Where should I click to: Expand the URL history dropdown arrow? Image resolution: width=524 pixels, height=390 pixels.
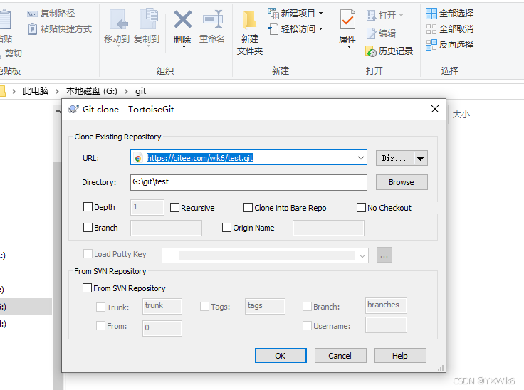pyautogui.click(x=360, y=158)
